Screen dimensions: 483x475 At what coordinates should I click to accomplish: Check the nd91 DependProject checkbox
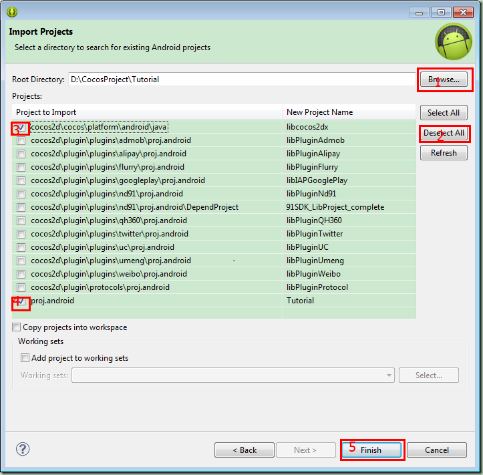click(x=21, y=207)
